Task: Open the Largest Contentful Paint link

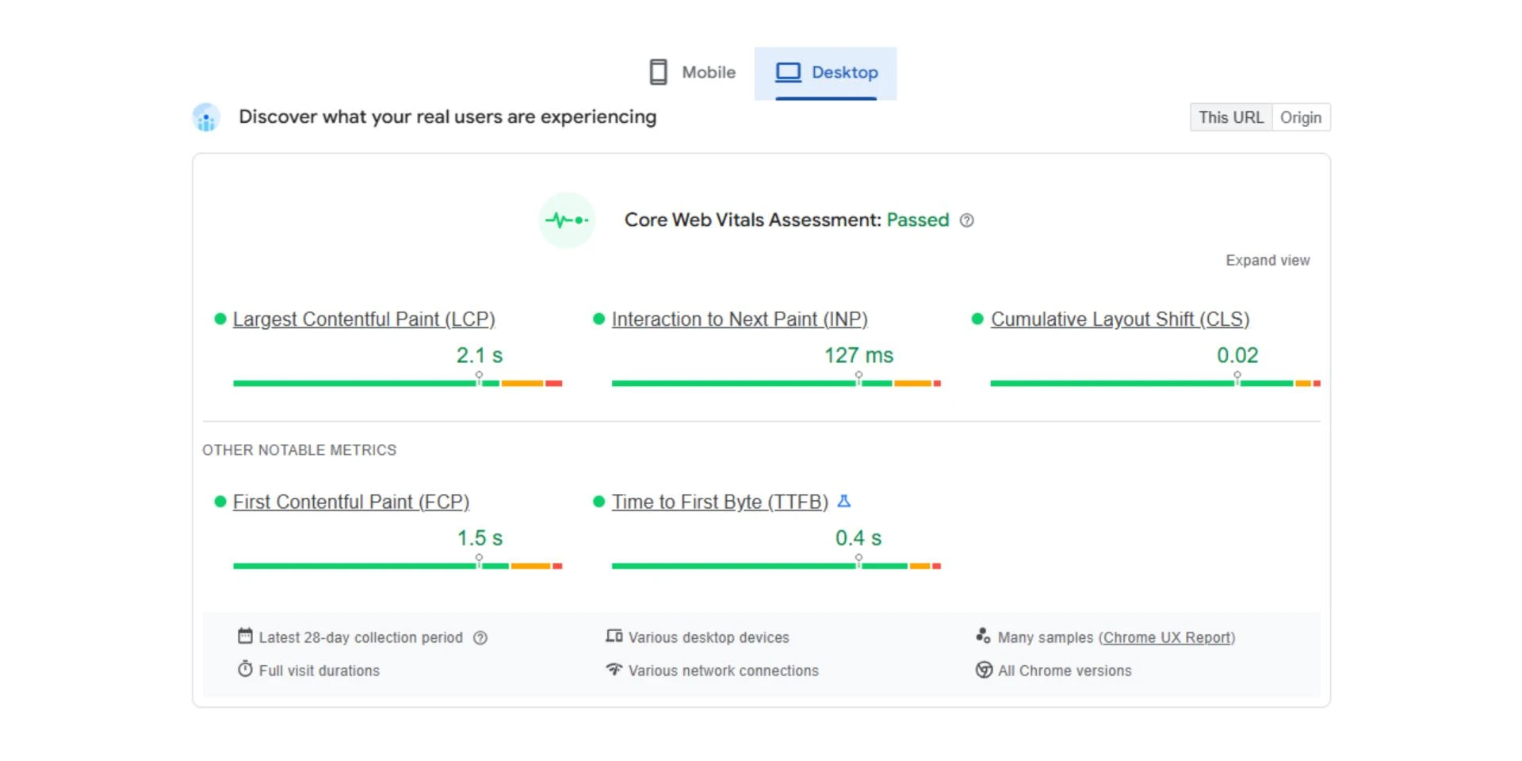Action: (363, 319)
